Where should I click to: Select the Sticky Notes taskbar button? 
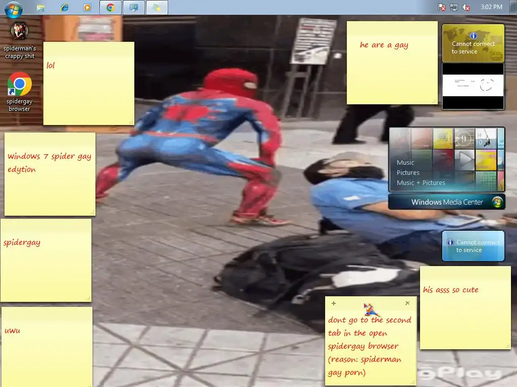click(x=157, y=8)
